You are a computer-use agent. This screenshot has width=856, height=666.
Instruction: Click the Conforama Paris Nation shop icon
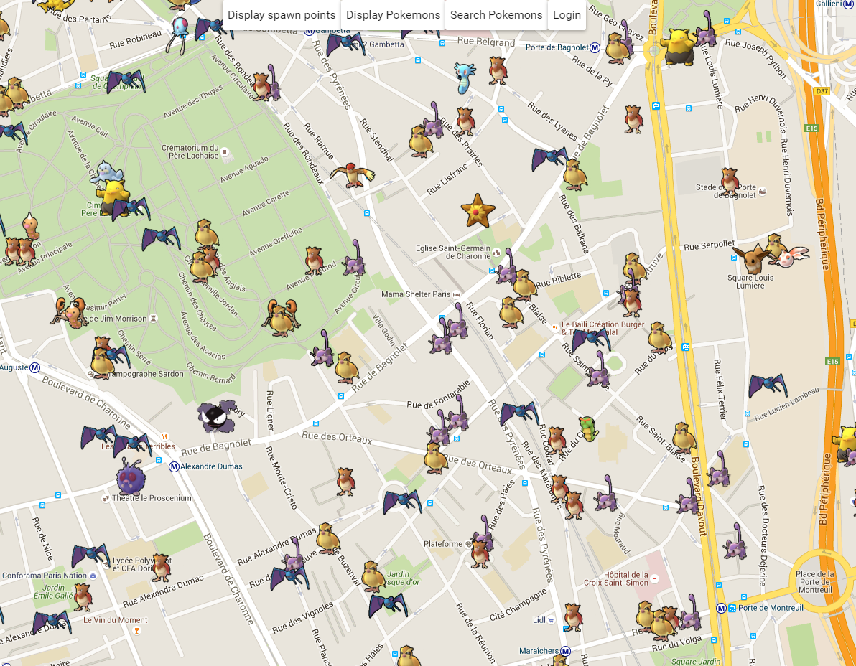pos(93,576)
